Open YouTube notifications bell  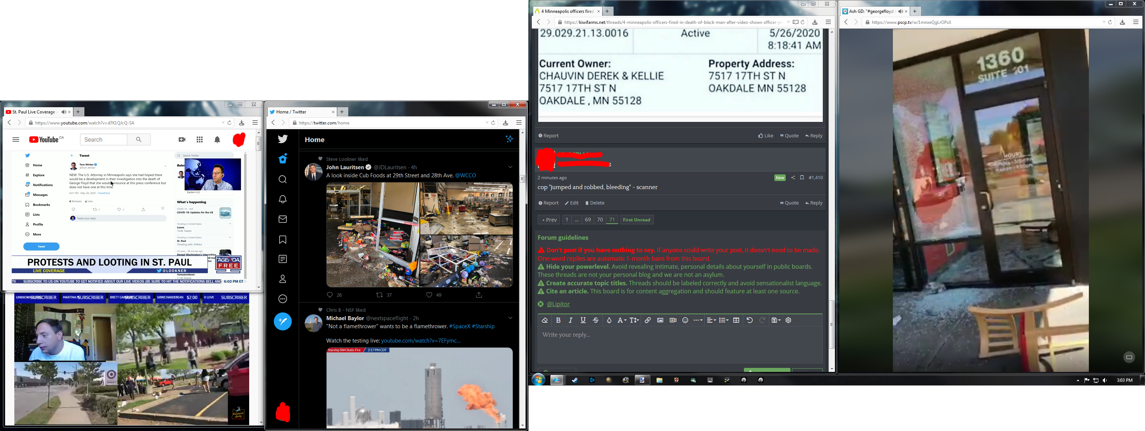click(217, 140)
